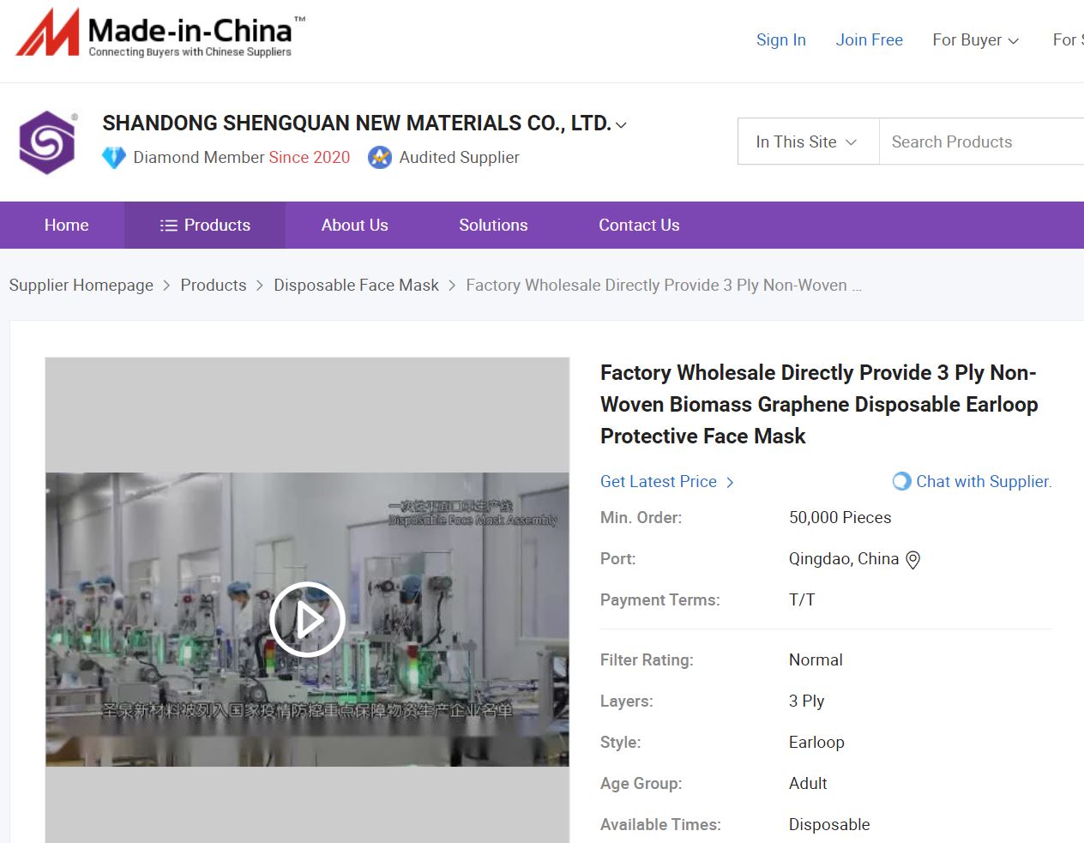The image size is (1084, 843).
Task: Click the Audited Supplier text
Action: [459, 158]
